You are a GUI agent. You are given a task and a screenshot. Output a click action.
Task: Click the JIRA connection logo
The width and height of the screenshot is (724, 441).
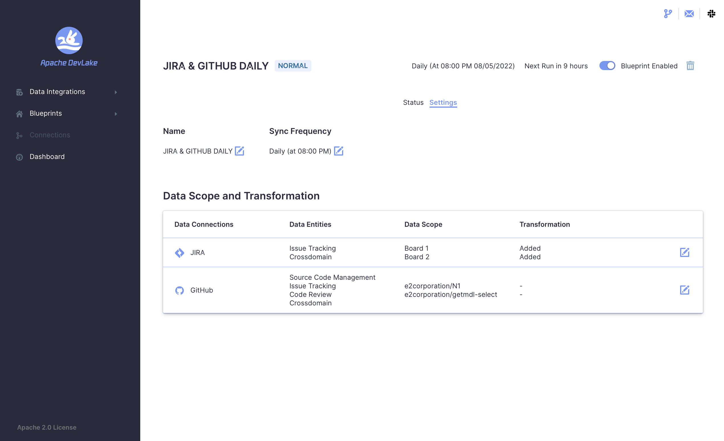pos(180,252)
